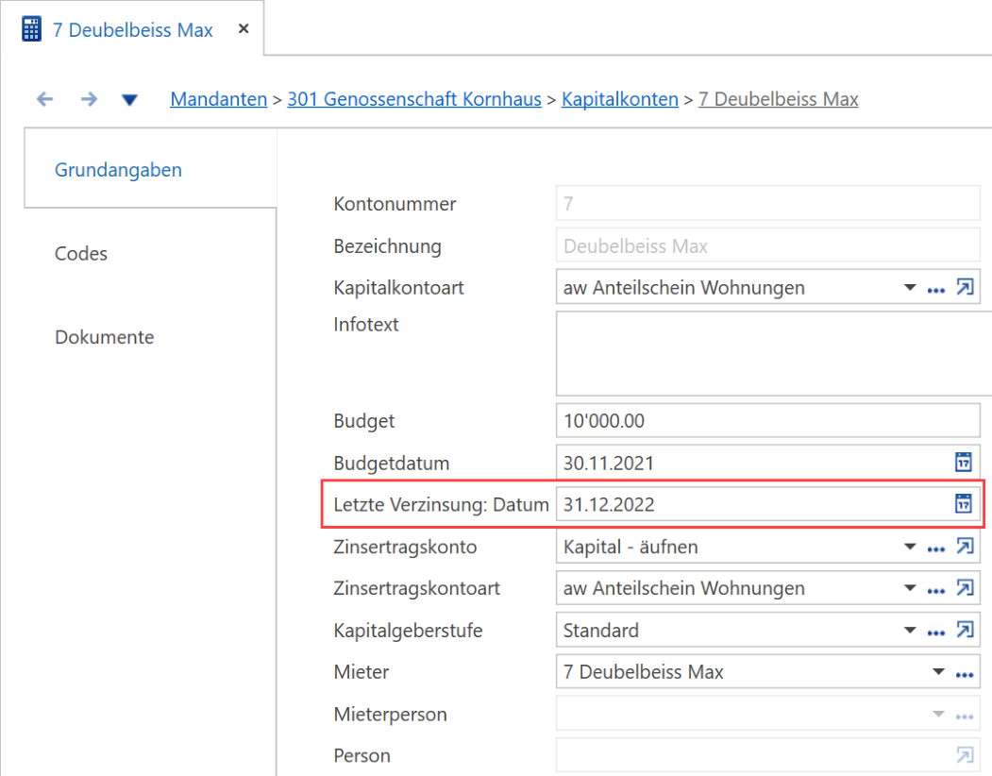Jump to Kapitalkontoart record via arrow icon
The image size is (992, 776).
click(x=965, y=287)
